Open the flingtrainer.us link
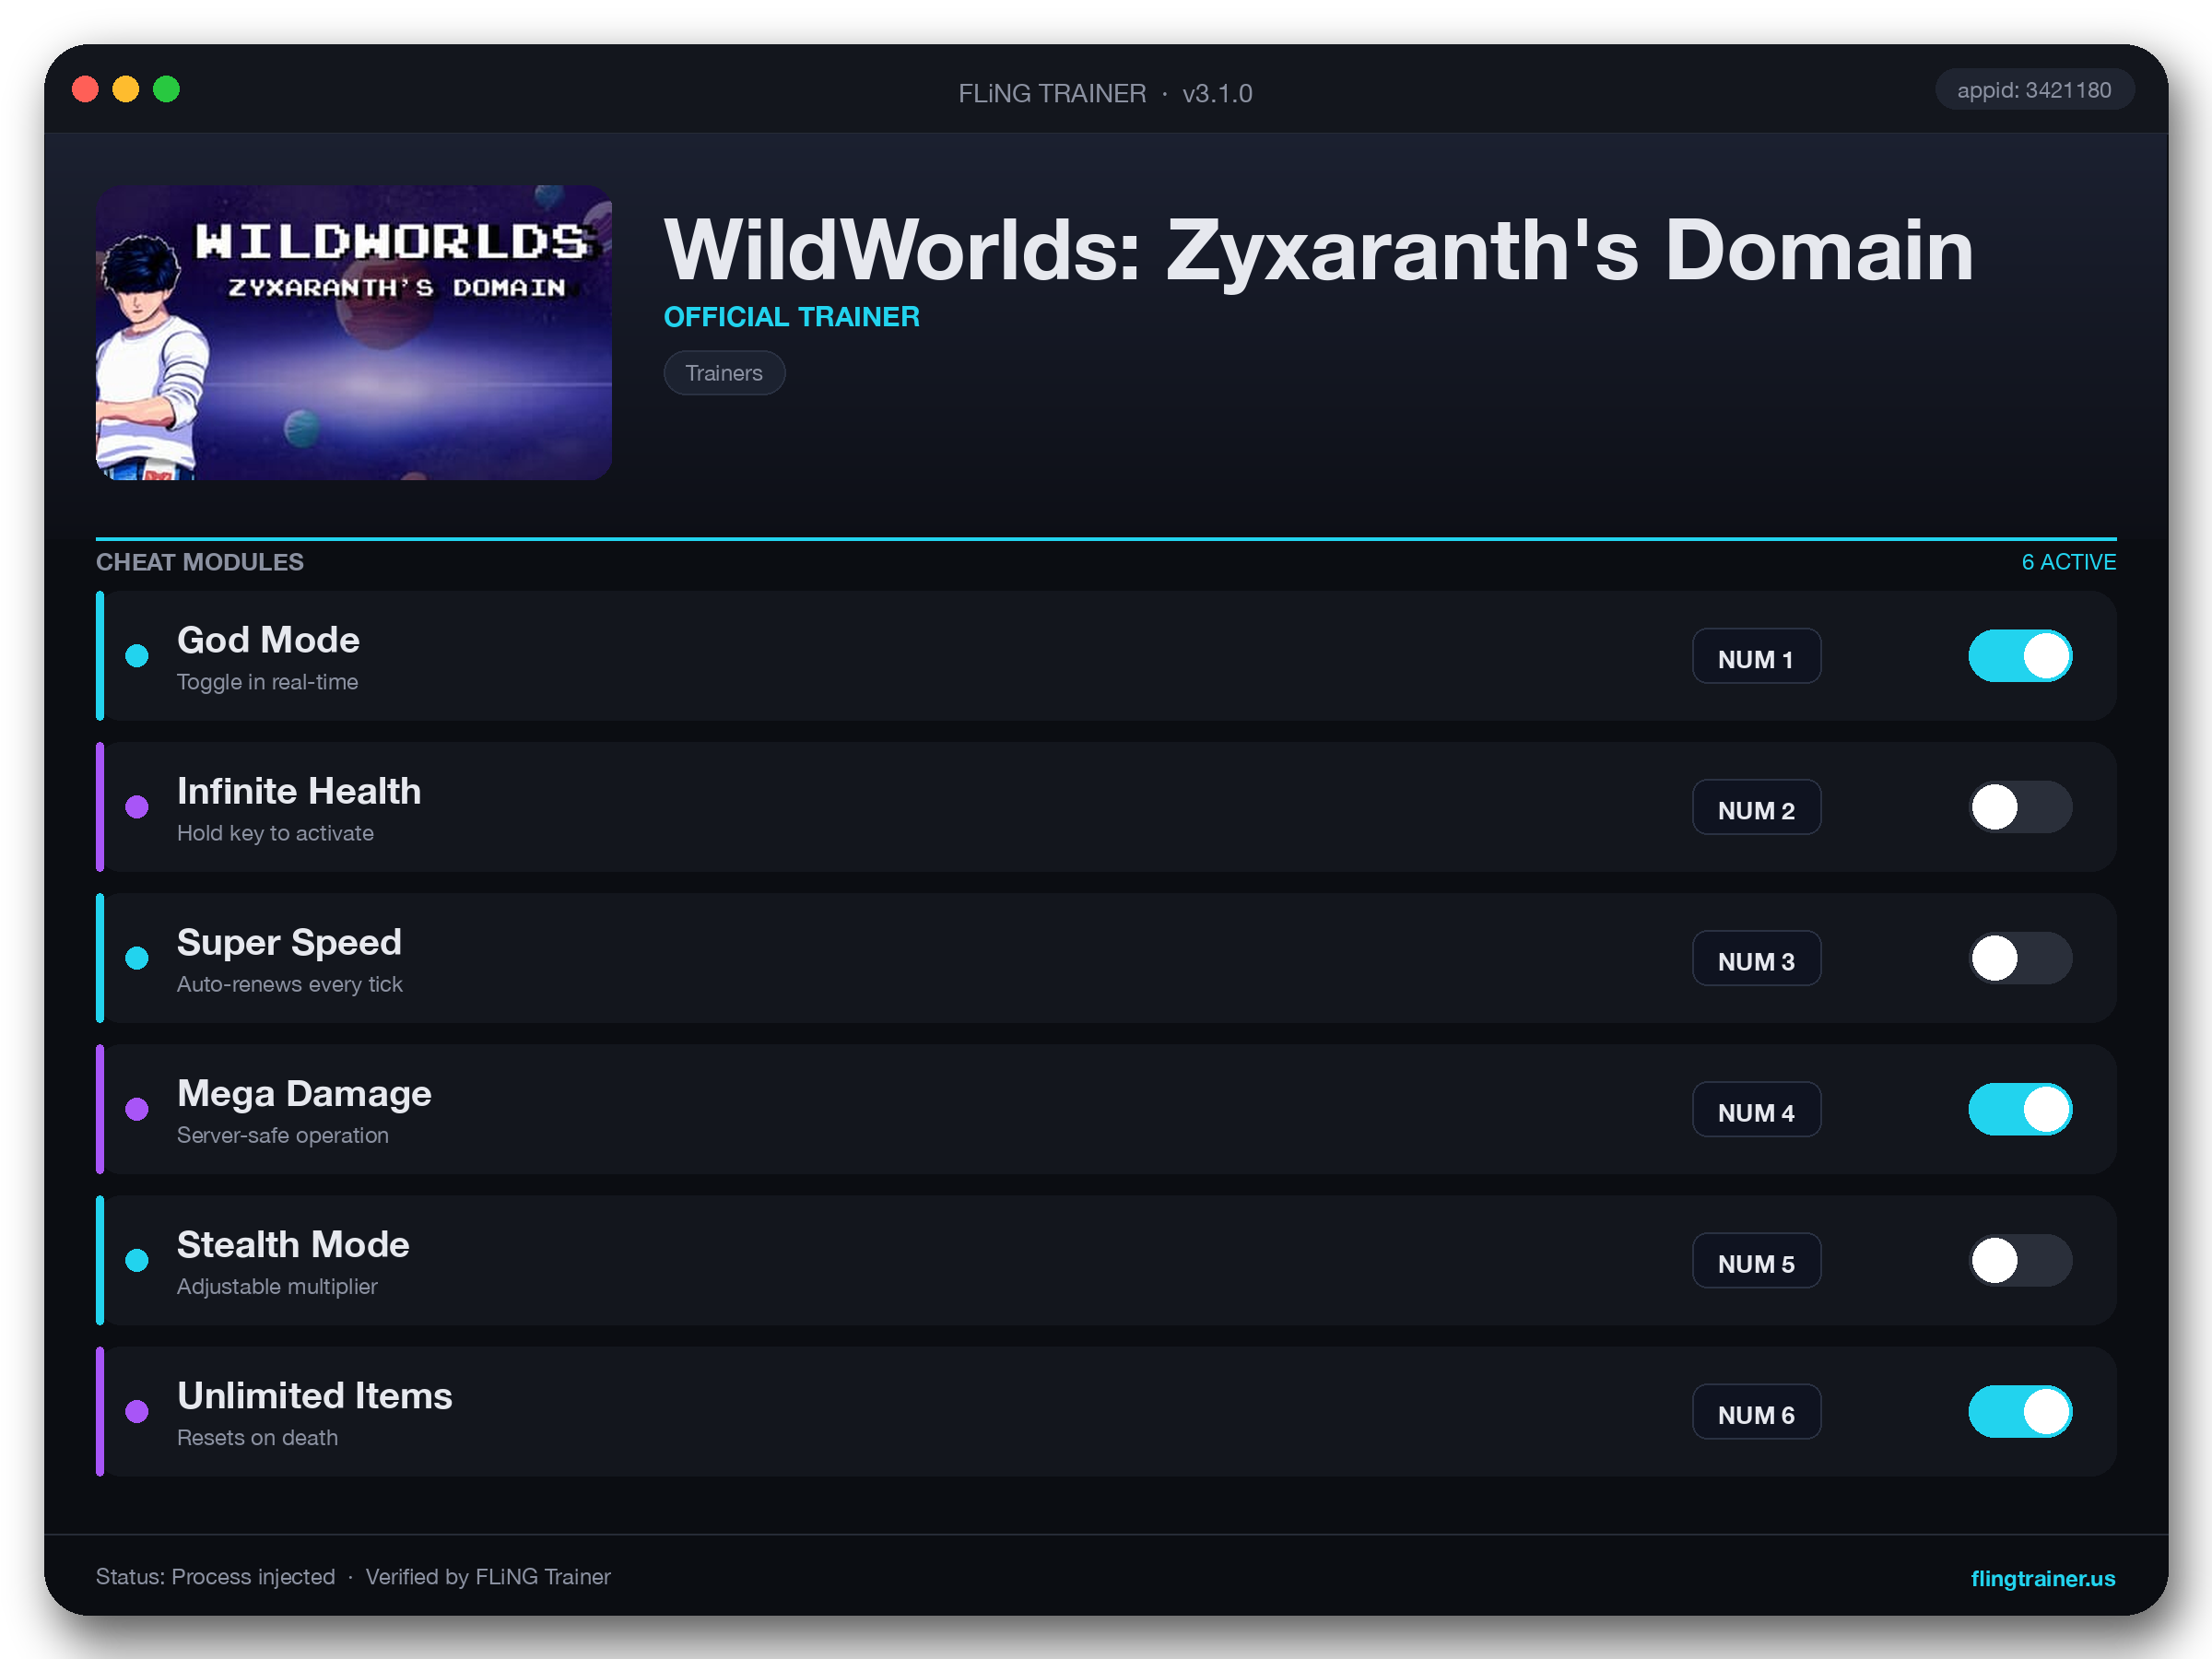The height and width of the screenshot is (1659, 2212). coord(2042,1578)
